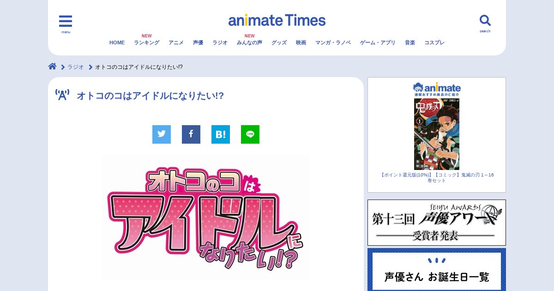Screen dimensions: 554x291
Task: Click the ラジオ breadcrumb link
Action: [76, 67]
